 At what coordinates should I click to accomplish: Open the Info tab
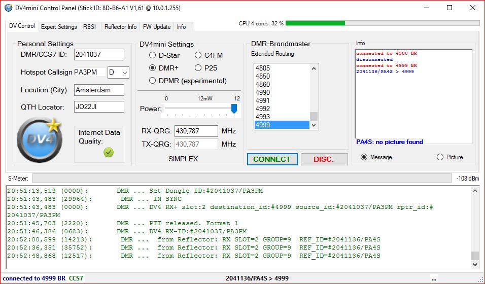tap(182, 27)
